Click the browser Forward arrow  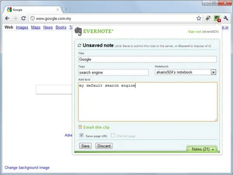point(15,18)
